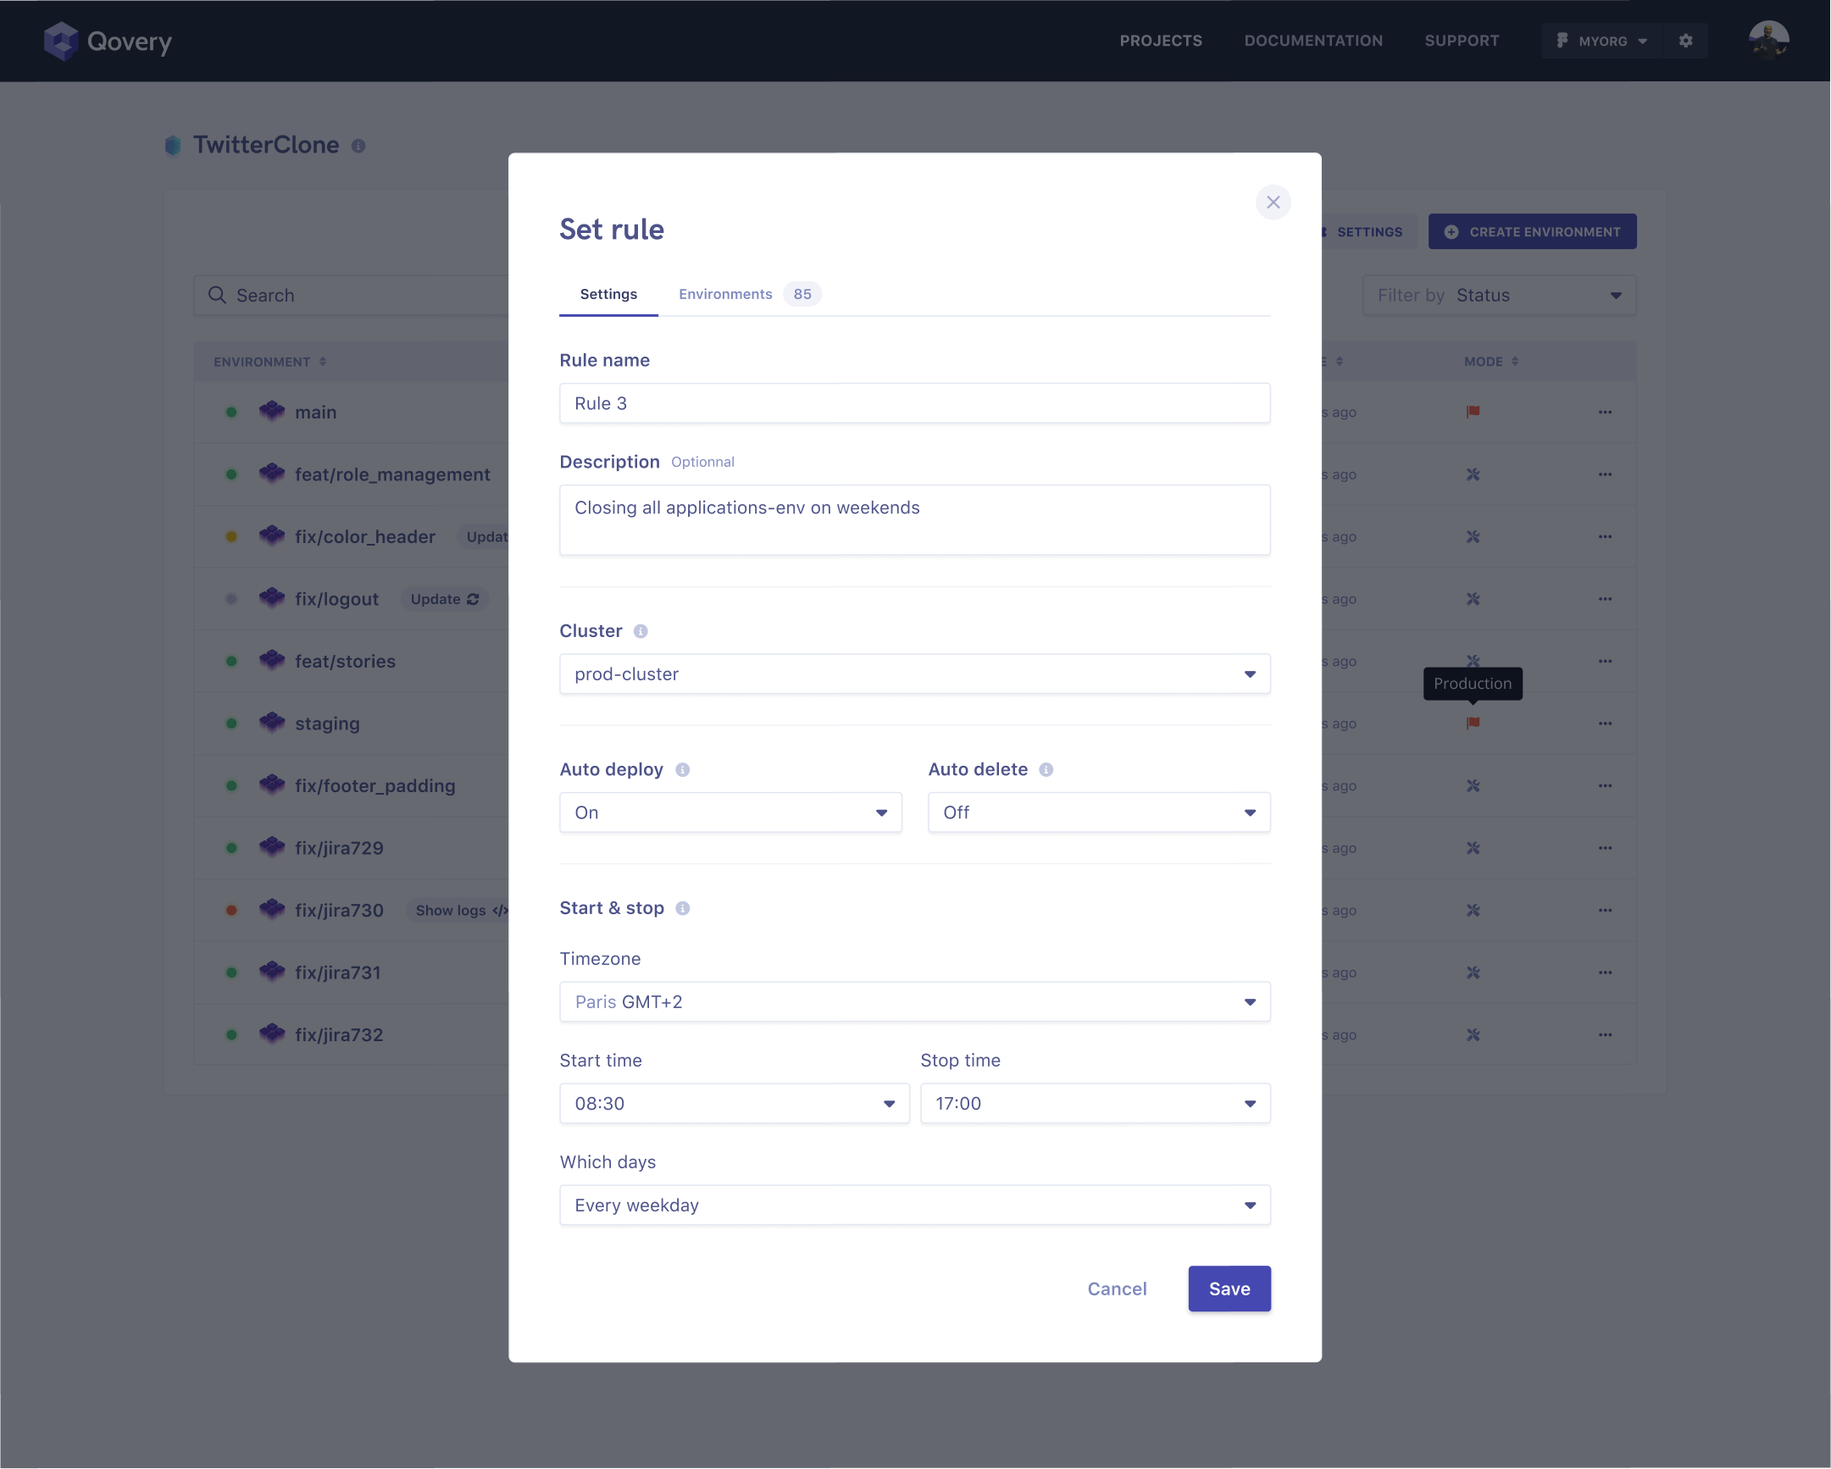The height and width of the screenshot is (1469, 1831).
Task: Click the Qovery logo icon top left
Action: pyautogui.click(x=63, y=41)
